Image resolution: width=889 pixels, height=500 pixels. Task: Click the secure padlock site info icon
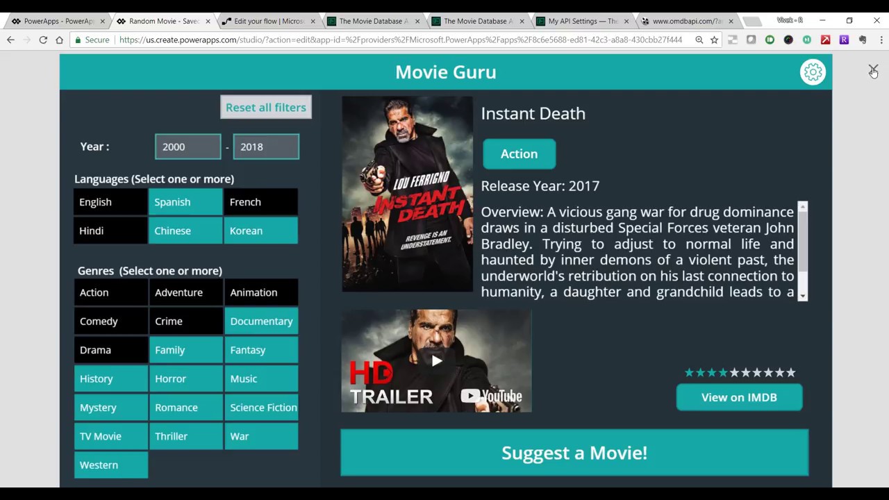(x=78, y=40)
